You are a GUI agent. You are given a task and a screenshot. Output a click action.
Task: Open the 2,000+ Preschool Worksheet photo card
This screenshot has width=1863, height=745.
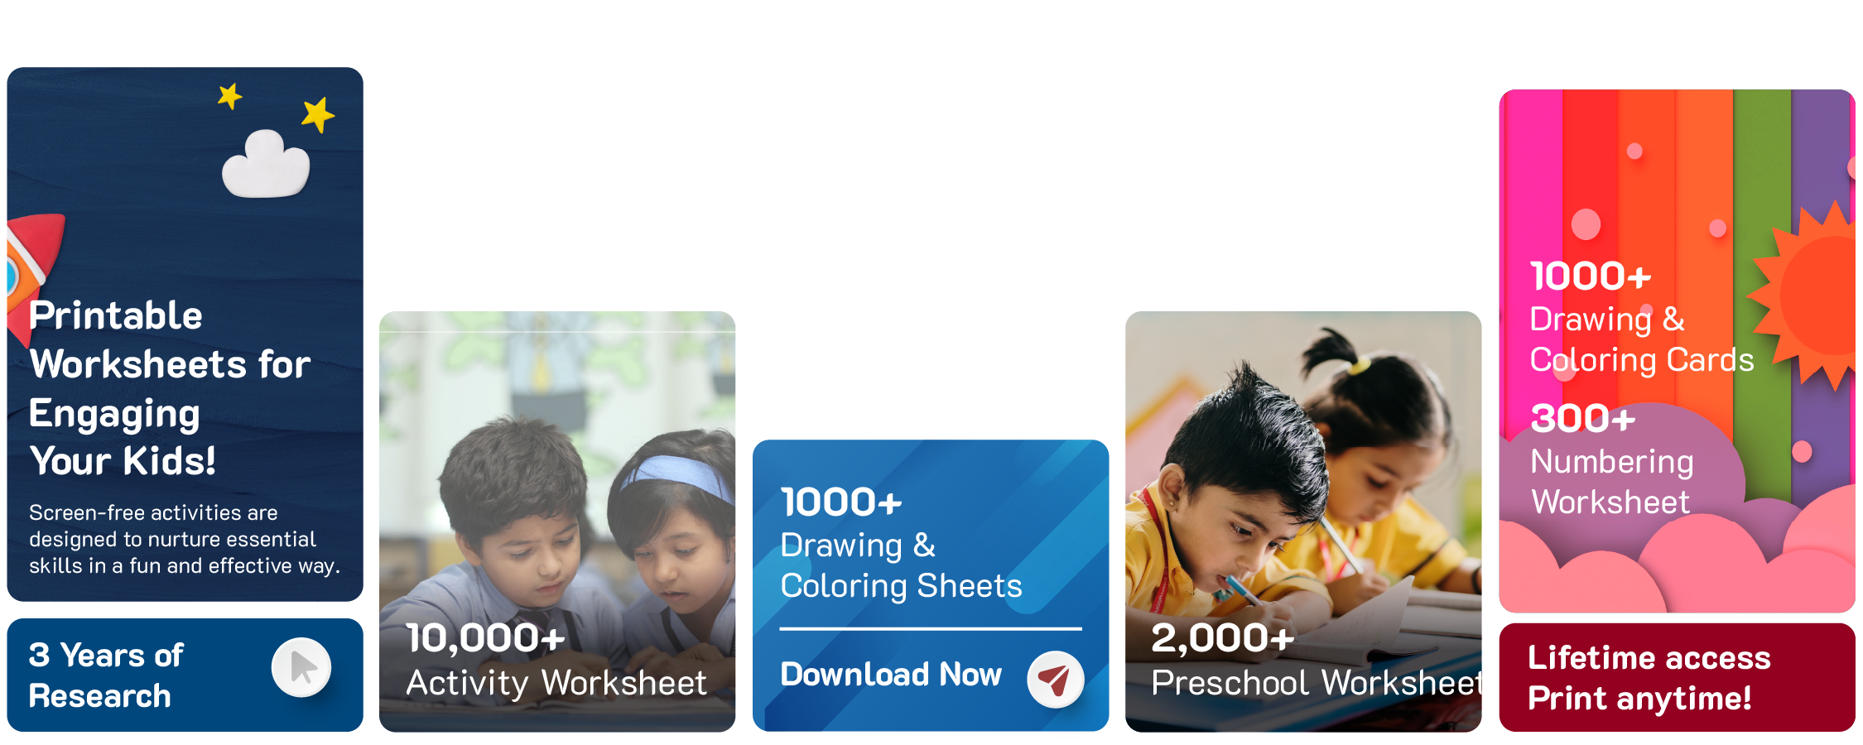[1303, 521]
